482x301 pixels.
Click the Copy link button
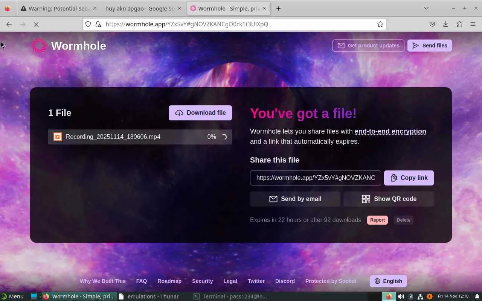(x=409, y=178)
